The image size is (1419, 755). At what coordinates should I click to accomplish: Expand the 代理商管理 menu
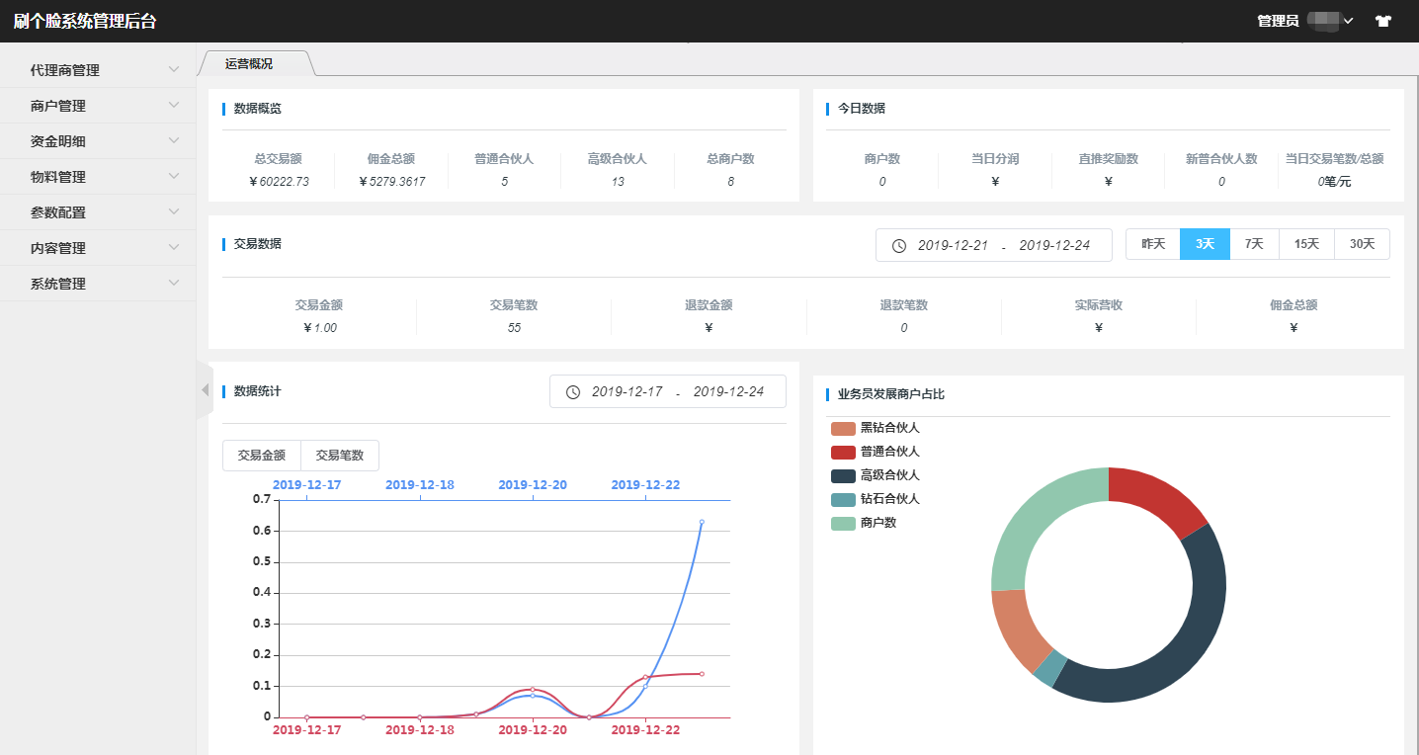(98, 70)
